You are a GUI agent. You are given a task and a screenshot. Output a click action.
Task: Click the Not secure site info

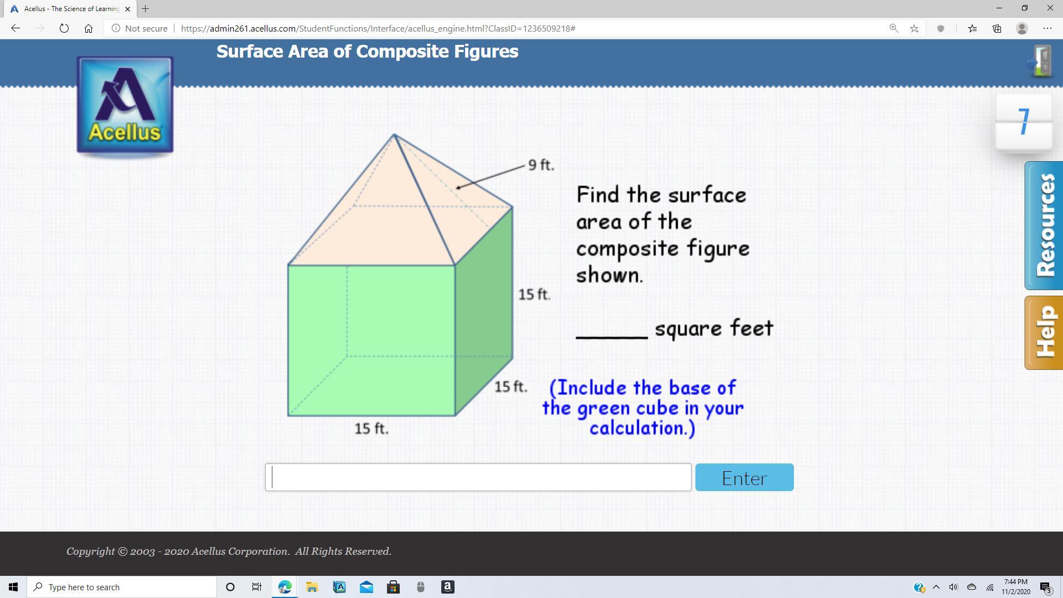click(x=140, y=28)
